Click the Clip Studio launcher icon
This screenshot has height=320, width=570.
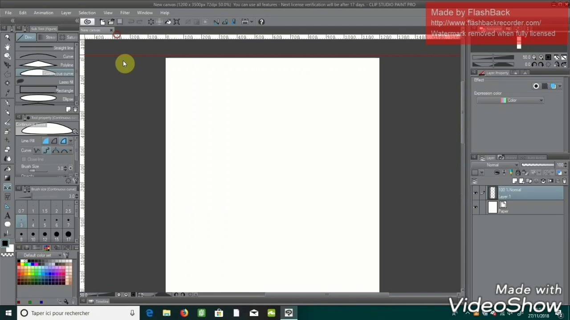(87, 21)
